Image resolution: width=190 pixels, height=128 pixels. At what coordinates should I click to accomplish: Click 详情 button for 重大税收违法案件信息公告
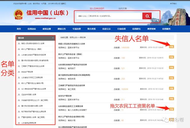pos(172,78)
